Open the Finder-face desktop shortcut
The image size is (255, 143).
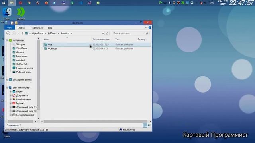tap(7, 12)
